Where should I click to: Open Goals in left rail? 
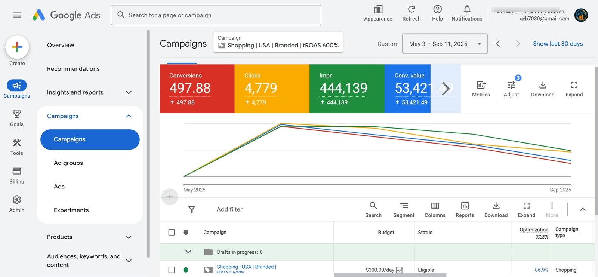coord(17,118)
